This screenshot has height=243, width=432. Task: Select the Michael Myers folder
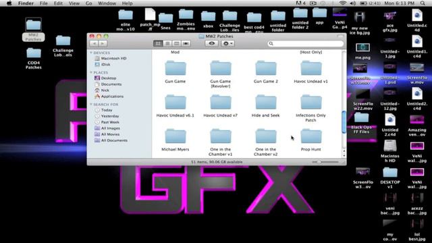pos(175,136)
